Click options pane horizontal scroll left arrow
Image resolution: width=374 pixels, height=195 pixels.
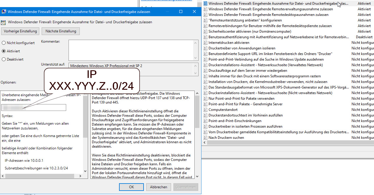(3, 176)
